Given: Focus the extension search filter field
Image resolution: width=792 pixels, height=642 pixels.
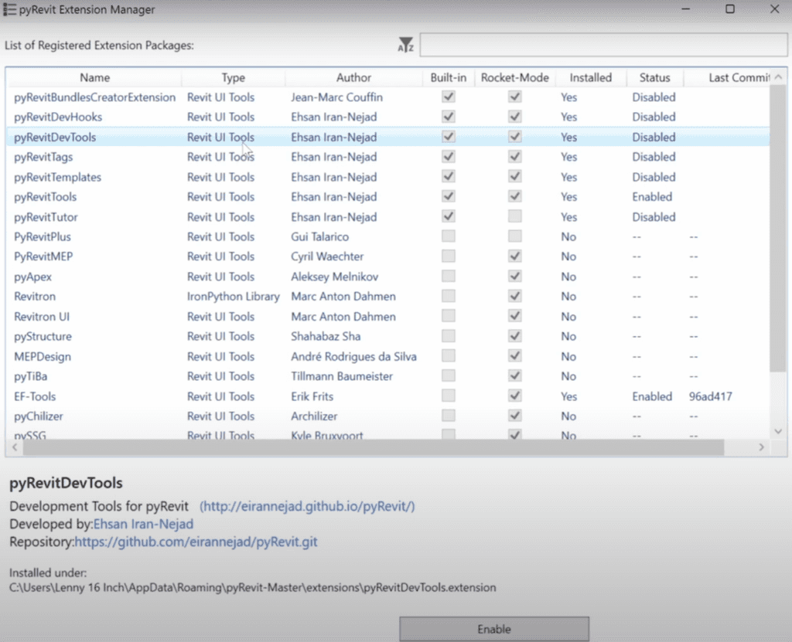Looking at the screenshot, I should 603,45.
